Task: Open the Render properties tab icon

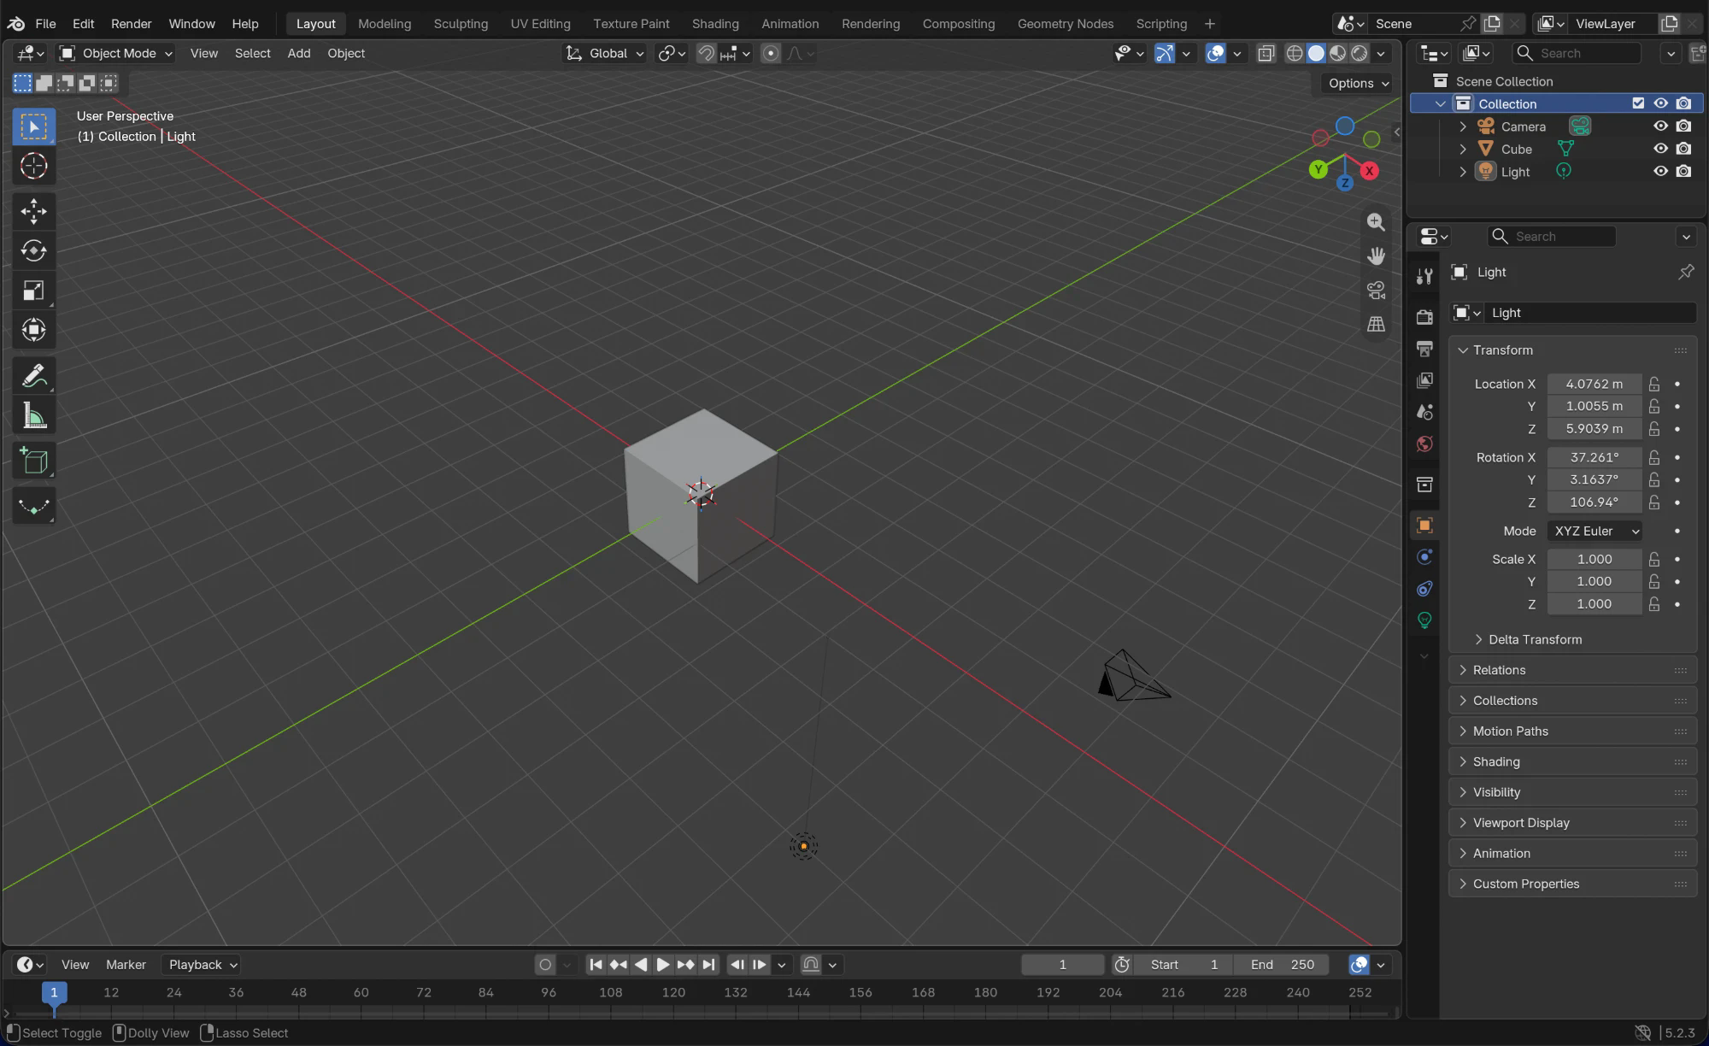Action: (x=1424, y=317)
